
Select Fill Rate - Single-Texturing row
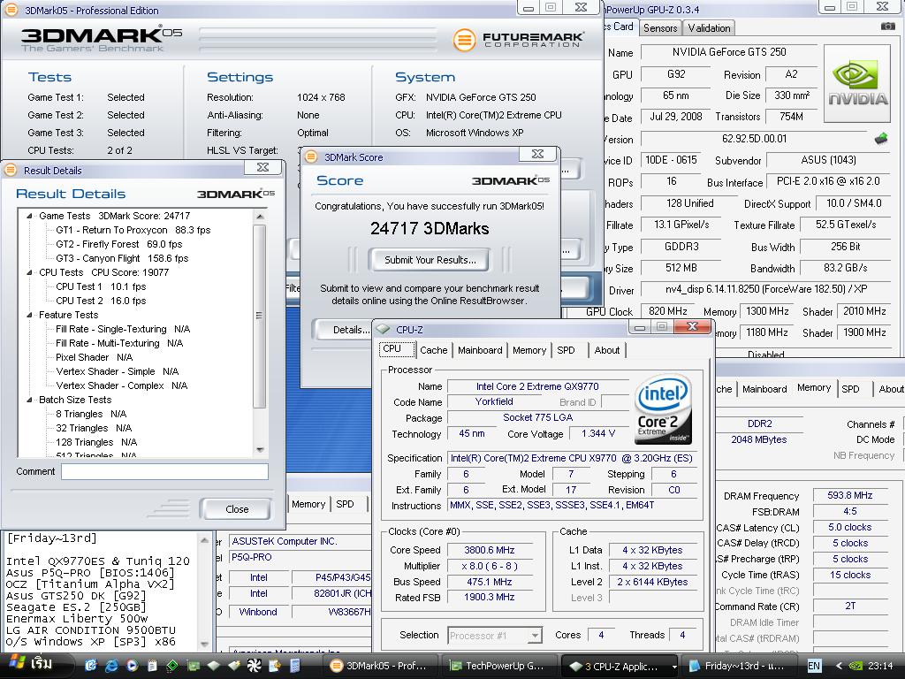[123, 329]
